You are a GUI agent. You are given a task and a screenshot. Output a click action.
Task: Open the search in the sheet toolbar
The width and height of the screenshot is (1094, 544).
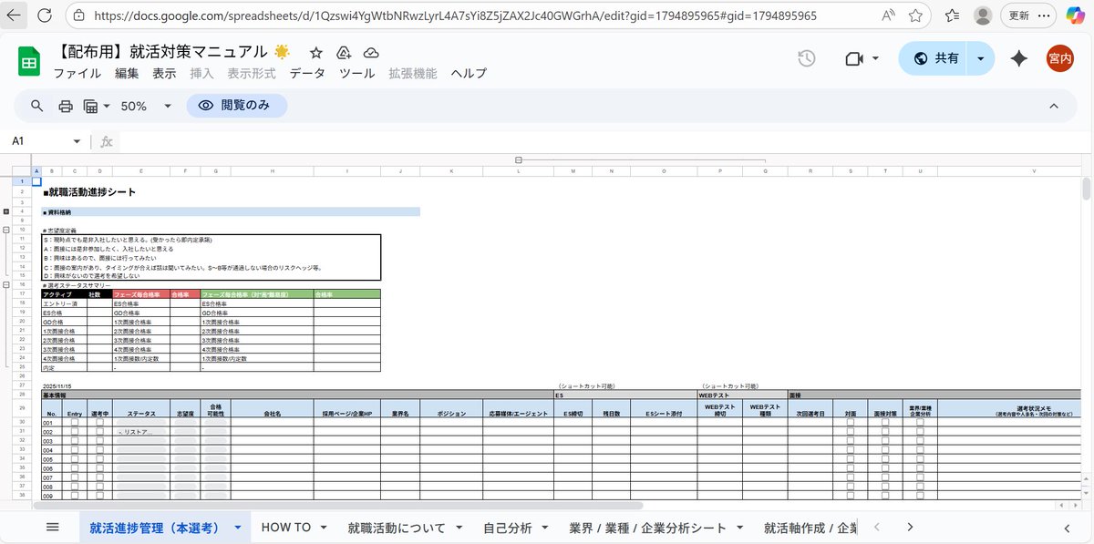36,106
